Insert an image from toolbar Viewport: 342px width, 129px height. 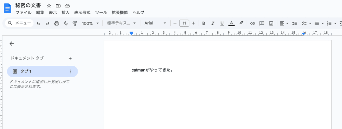coord(271,23)
